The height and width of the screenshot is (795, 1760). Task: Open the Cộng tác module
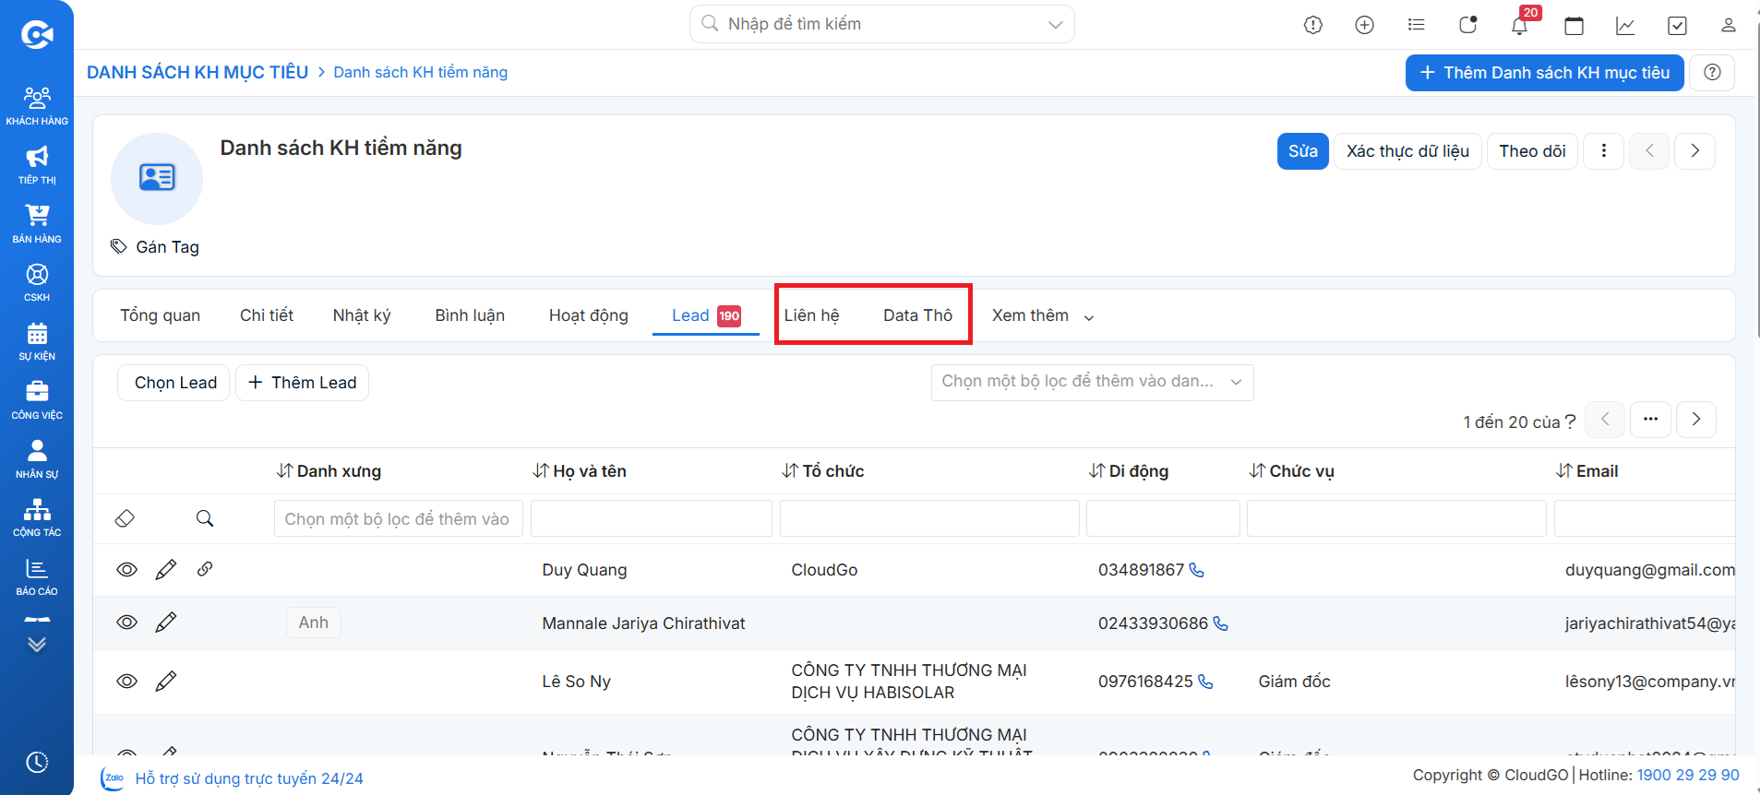pos(37,517)
